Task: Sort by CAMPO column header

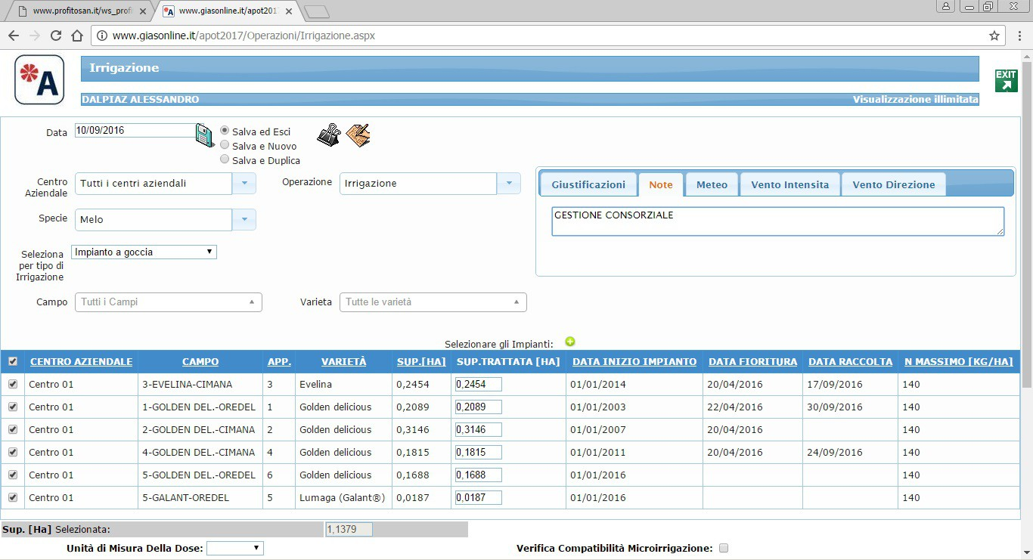Action: 200,362
